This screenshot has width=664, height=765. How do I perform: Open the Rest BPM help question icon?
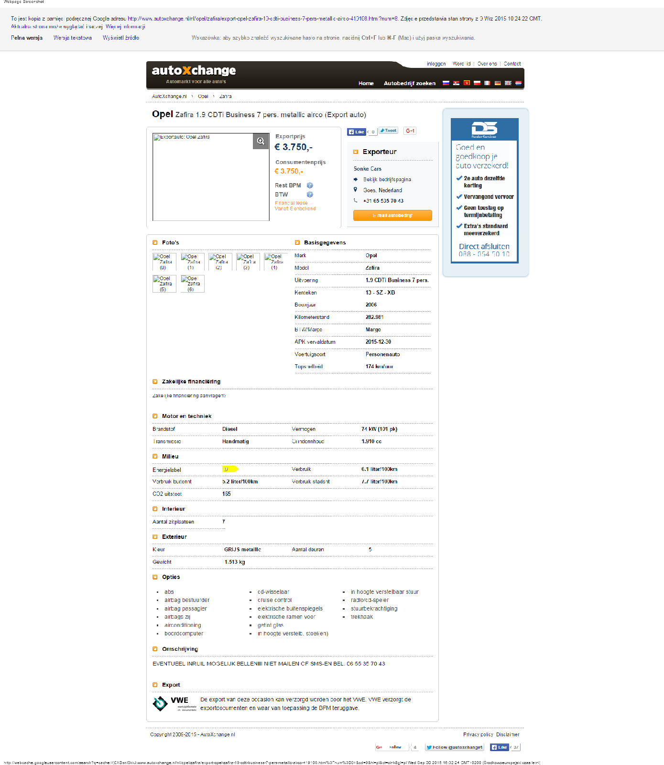pyautogui.click(x=310, y=186)
